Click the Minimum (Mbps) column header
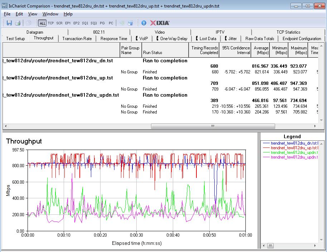The height and width of the screenshot is (252, 327). 279,50
